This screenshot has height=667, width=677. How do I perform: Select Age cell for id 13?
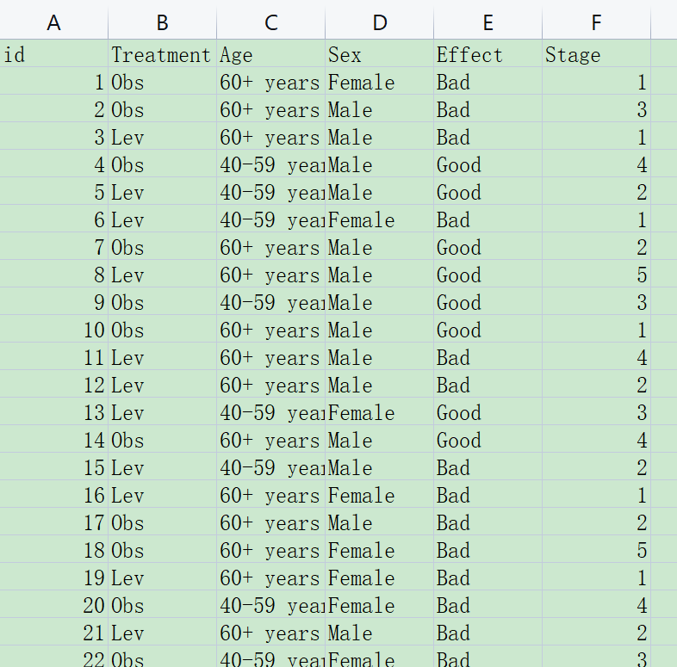270,413
